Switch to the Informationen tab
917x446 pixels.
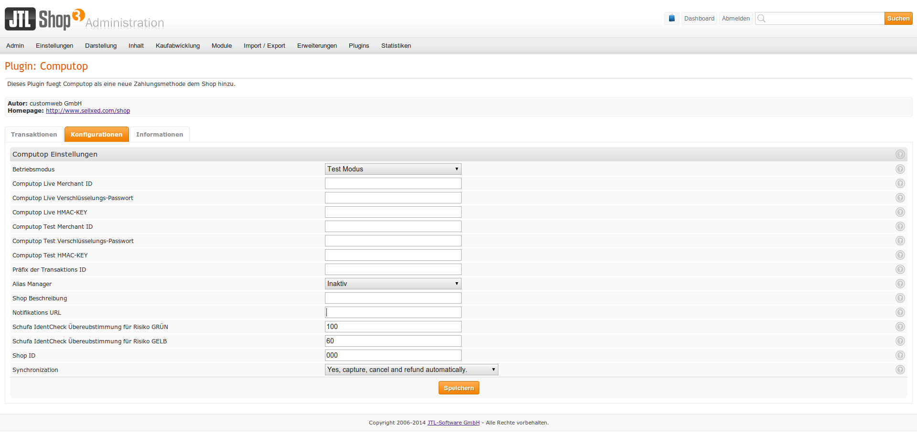[160, 135]
